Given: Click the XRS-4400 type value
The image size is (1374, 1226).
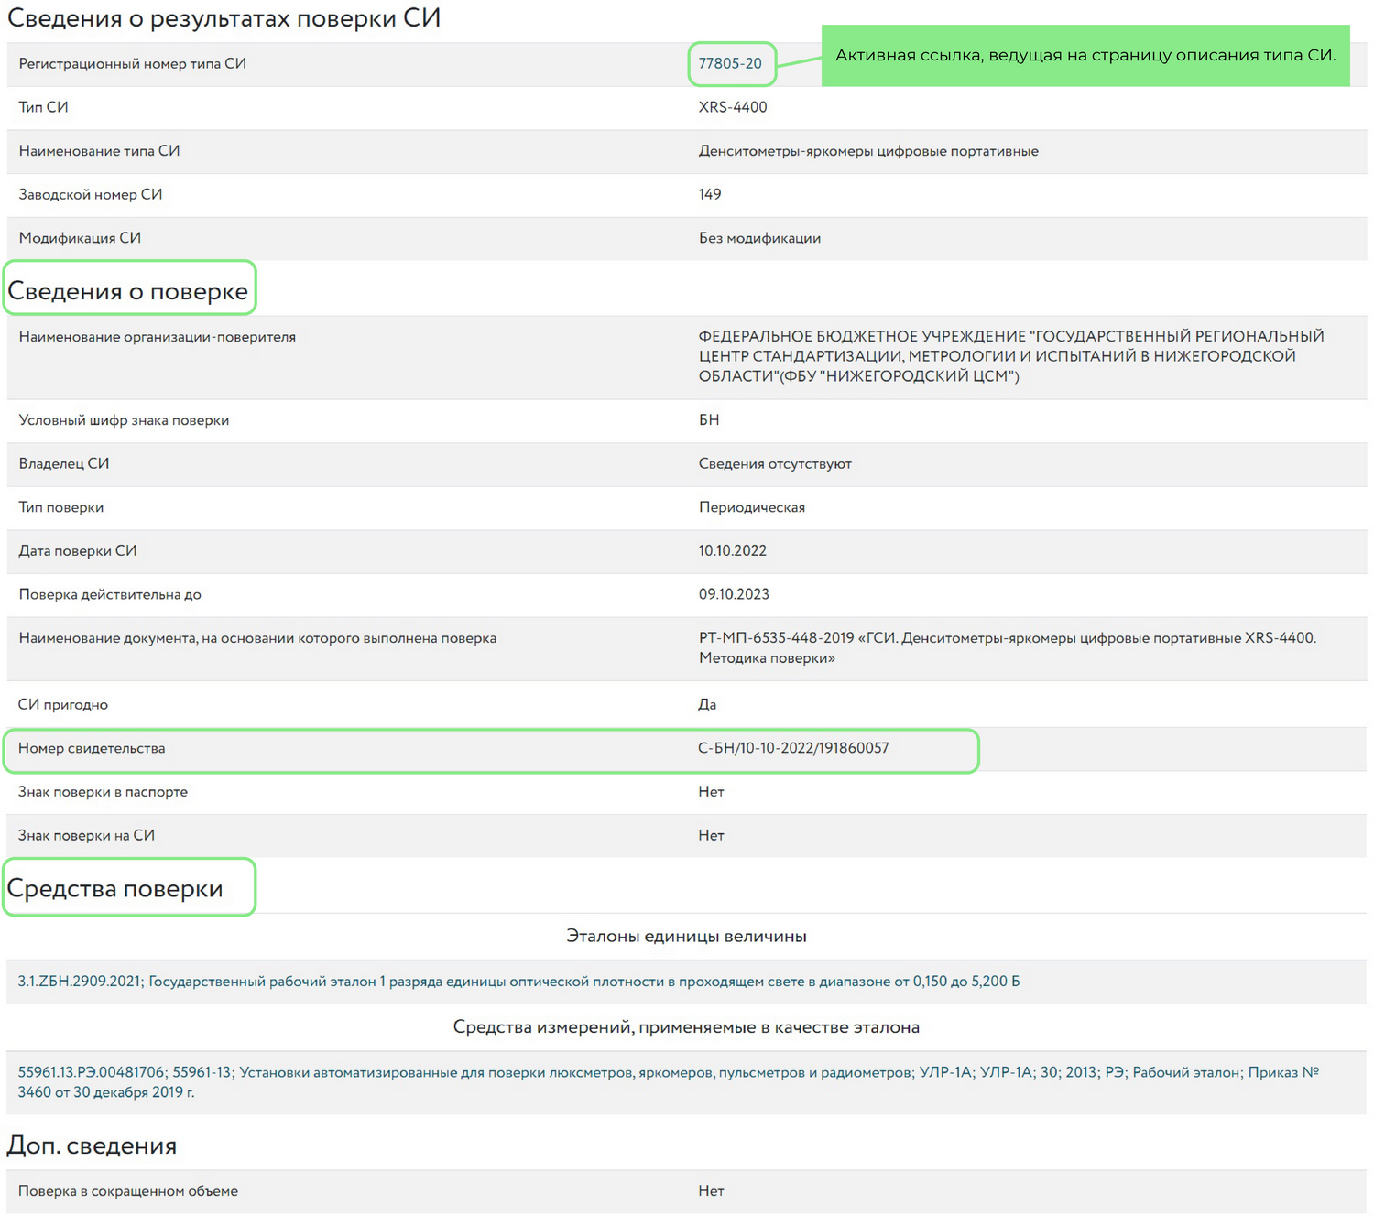Looking at the screenshot, I should pos(733,107).
